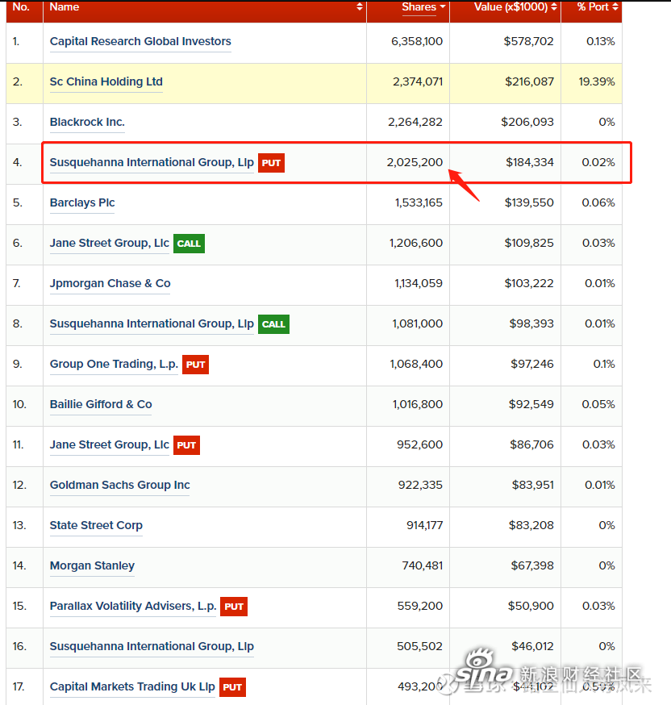
Task: Select the value cell $216,087
Action: pos(529,81)
